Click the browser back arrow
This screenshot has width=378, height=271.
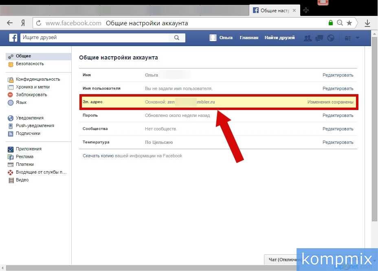[x=10, y=23]
